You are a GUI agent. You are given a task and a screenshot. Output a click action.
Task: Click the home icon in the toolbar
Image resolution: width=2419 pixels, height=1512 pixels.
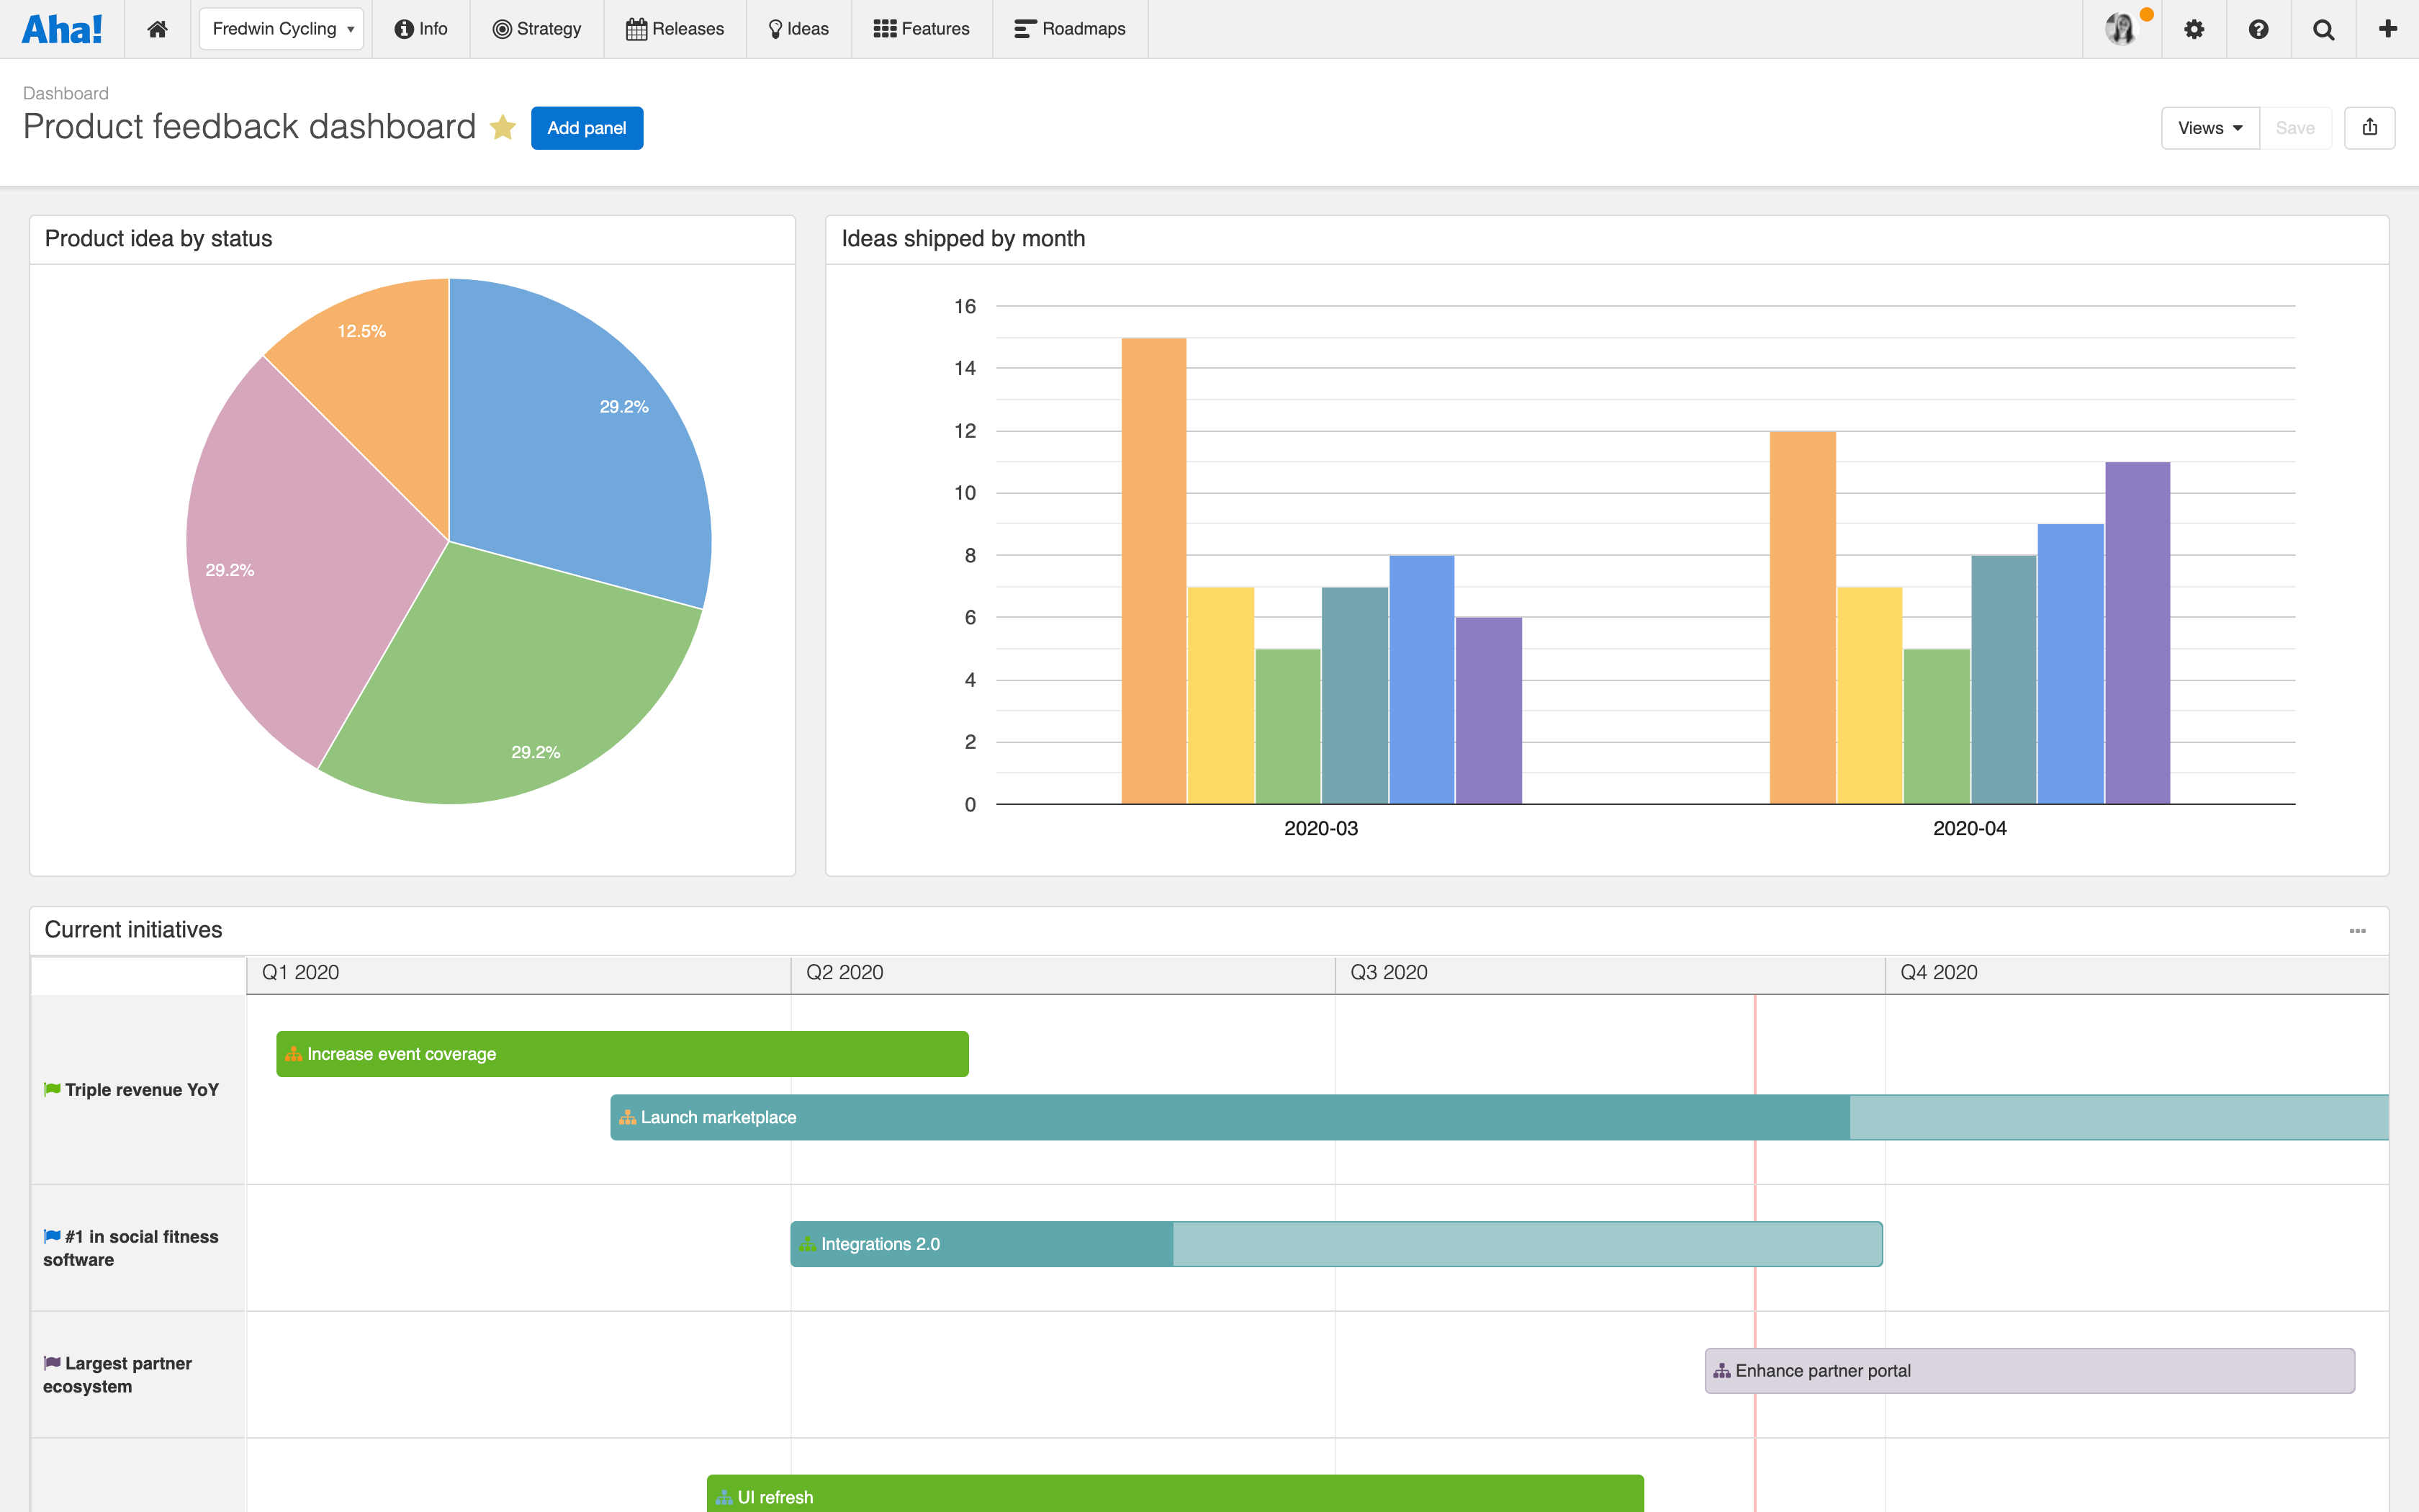tap(156, 28)
